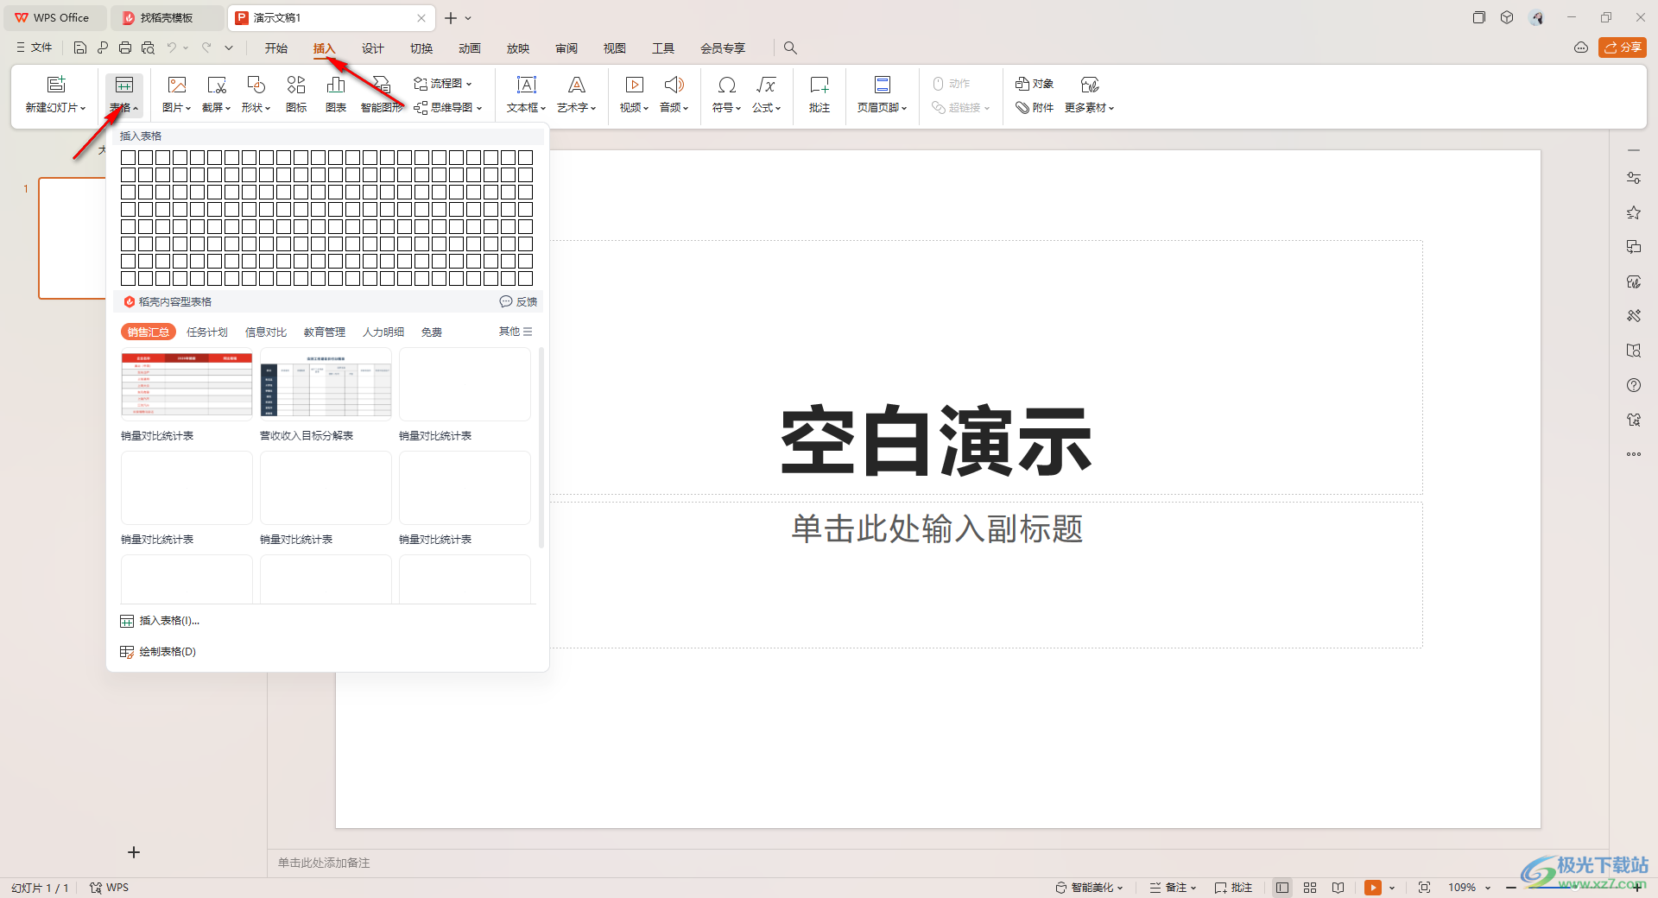
Task: Choose the red sales comparison table template
Action: click(187, 384)
